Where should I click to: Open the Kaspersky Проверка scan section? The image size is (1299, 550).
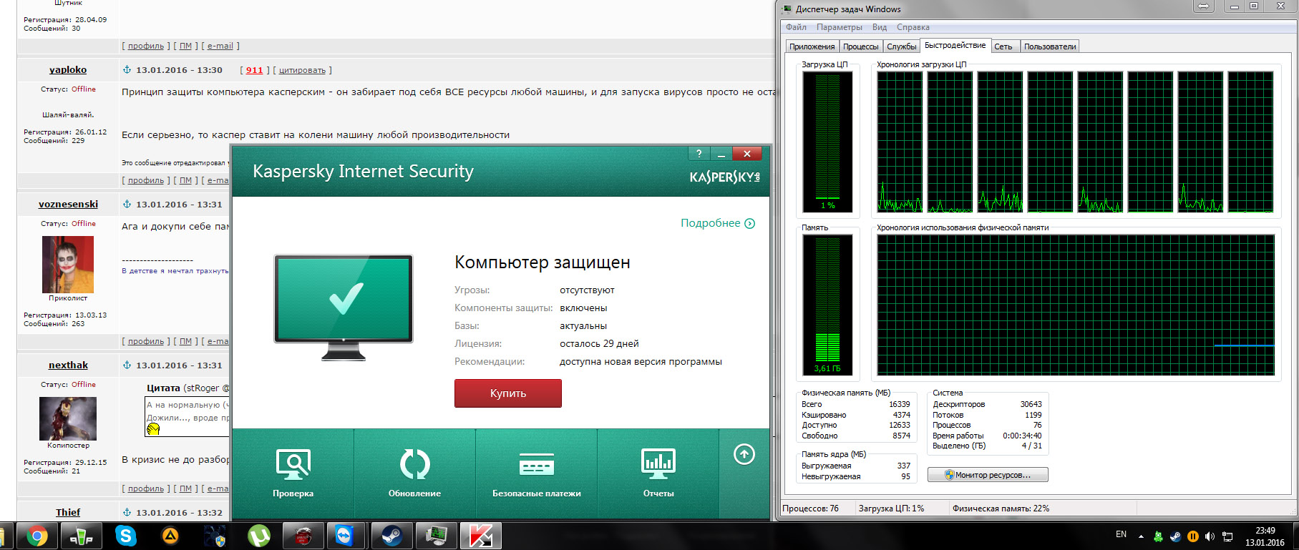[x=293, y=473]
